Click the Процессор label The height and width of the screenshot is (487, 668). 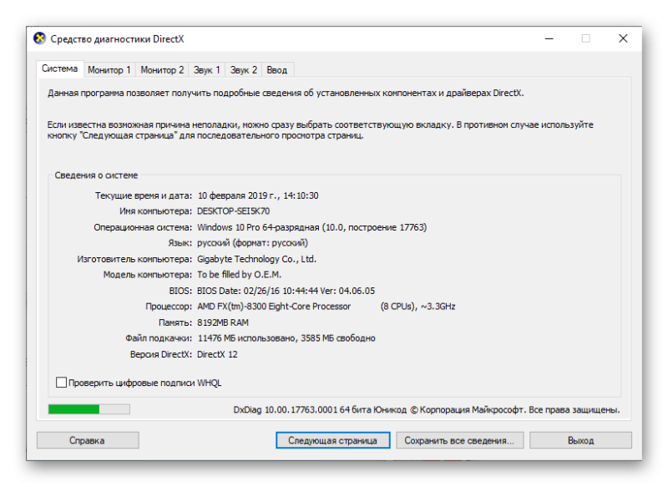(169, 307)
